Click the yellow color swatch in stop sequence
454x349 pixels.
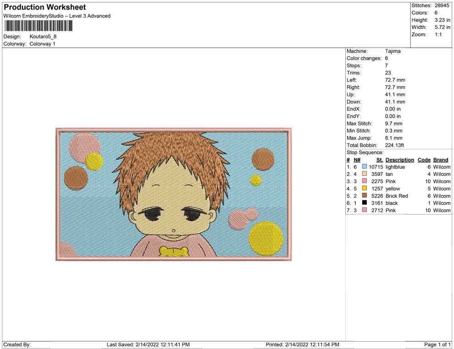[365, 188]
